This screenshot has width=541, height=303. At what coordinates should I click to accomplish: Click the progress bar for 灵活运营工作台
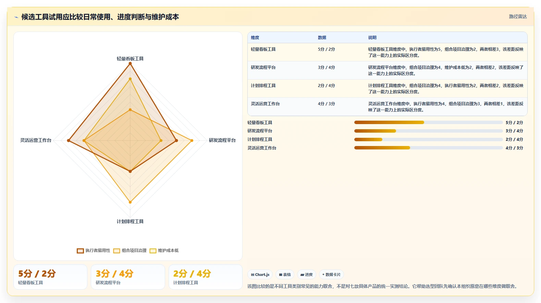pyautogui.click(x=429, y=148)
